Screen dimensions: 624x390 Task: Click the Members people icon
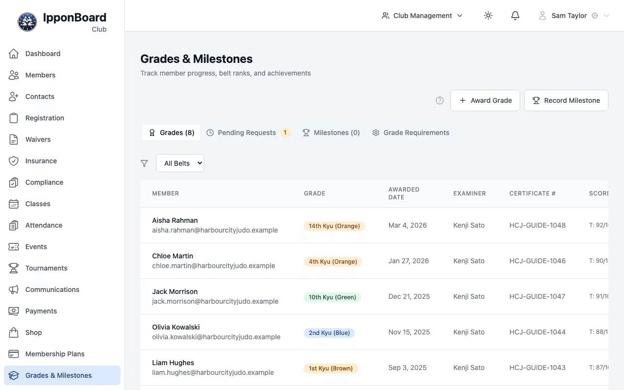coord(14,75)
